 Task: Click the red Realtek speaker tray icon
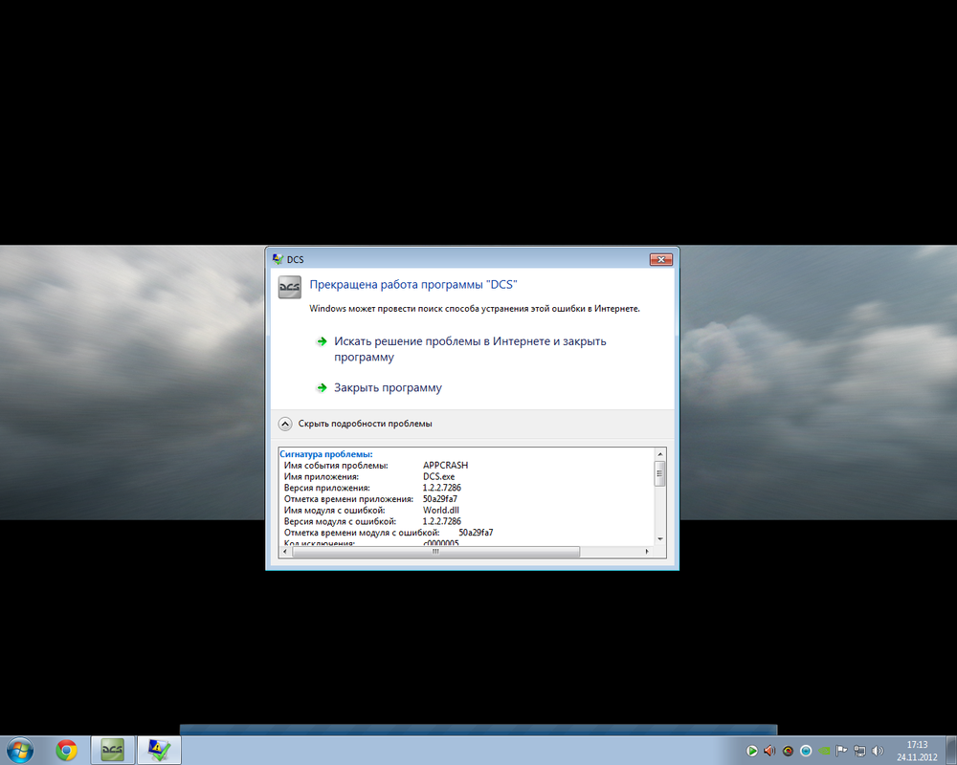coord(769,751)
